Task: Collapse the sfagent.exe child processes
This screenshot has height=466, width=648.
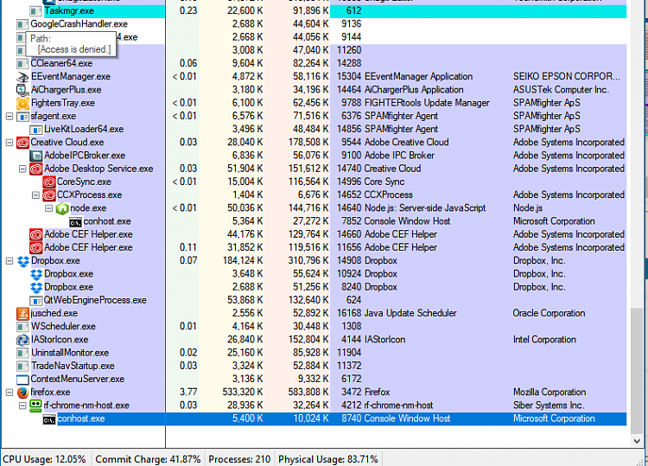Action: (10, 116)
